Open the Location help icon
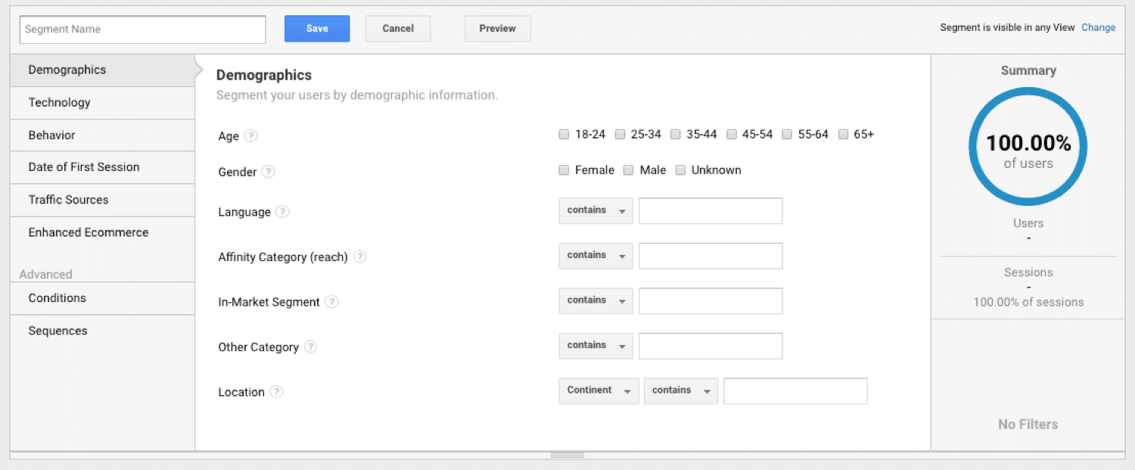 (276, 391)
